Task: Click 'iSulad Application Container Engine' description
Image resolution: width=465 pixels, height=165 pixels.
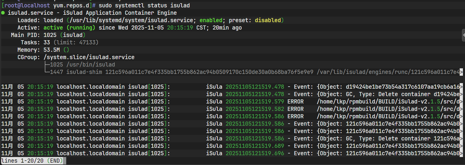Action: pos(120,13)
